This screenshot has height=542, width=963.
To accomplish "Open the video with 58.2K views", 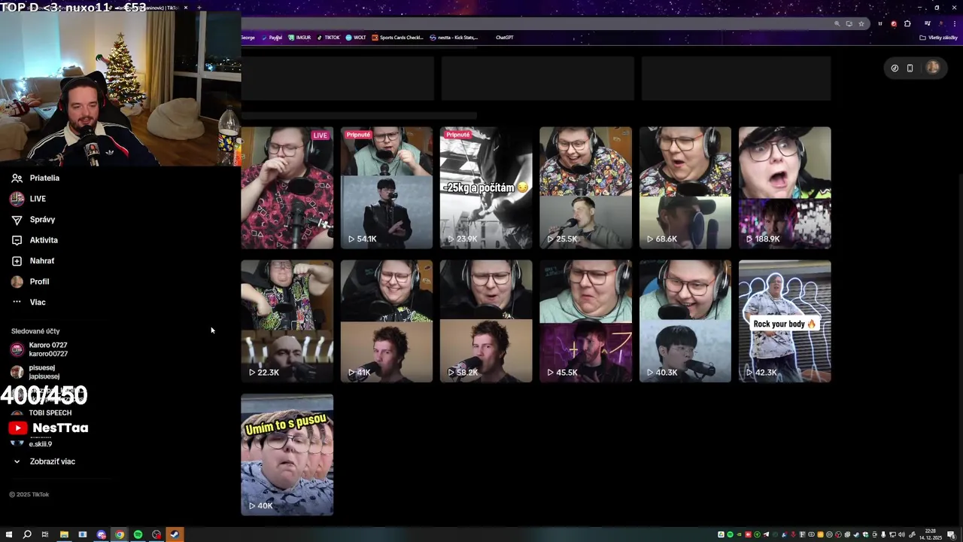I will [486, 321].
